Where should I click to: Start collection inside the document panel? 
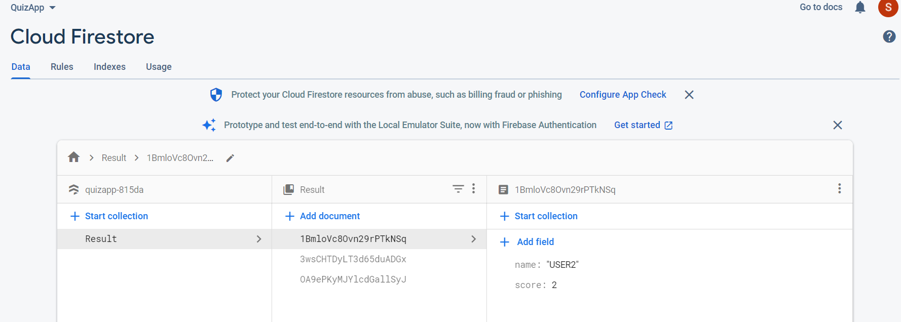tap(539, 216)
